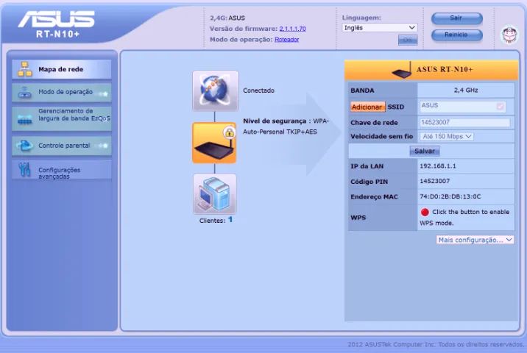Click the padlock security badge on router
The image size is (527, 353).
(x=229, y=132)
